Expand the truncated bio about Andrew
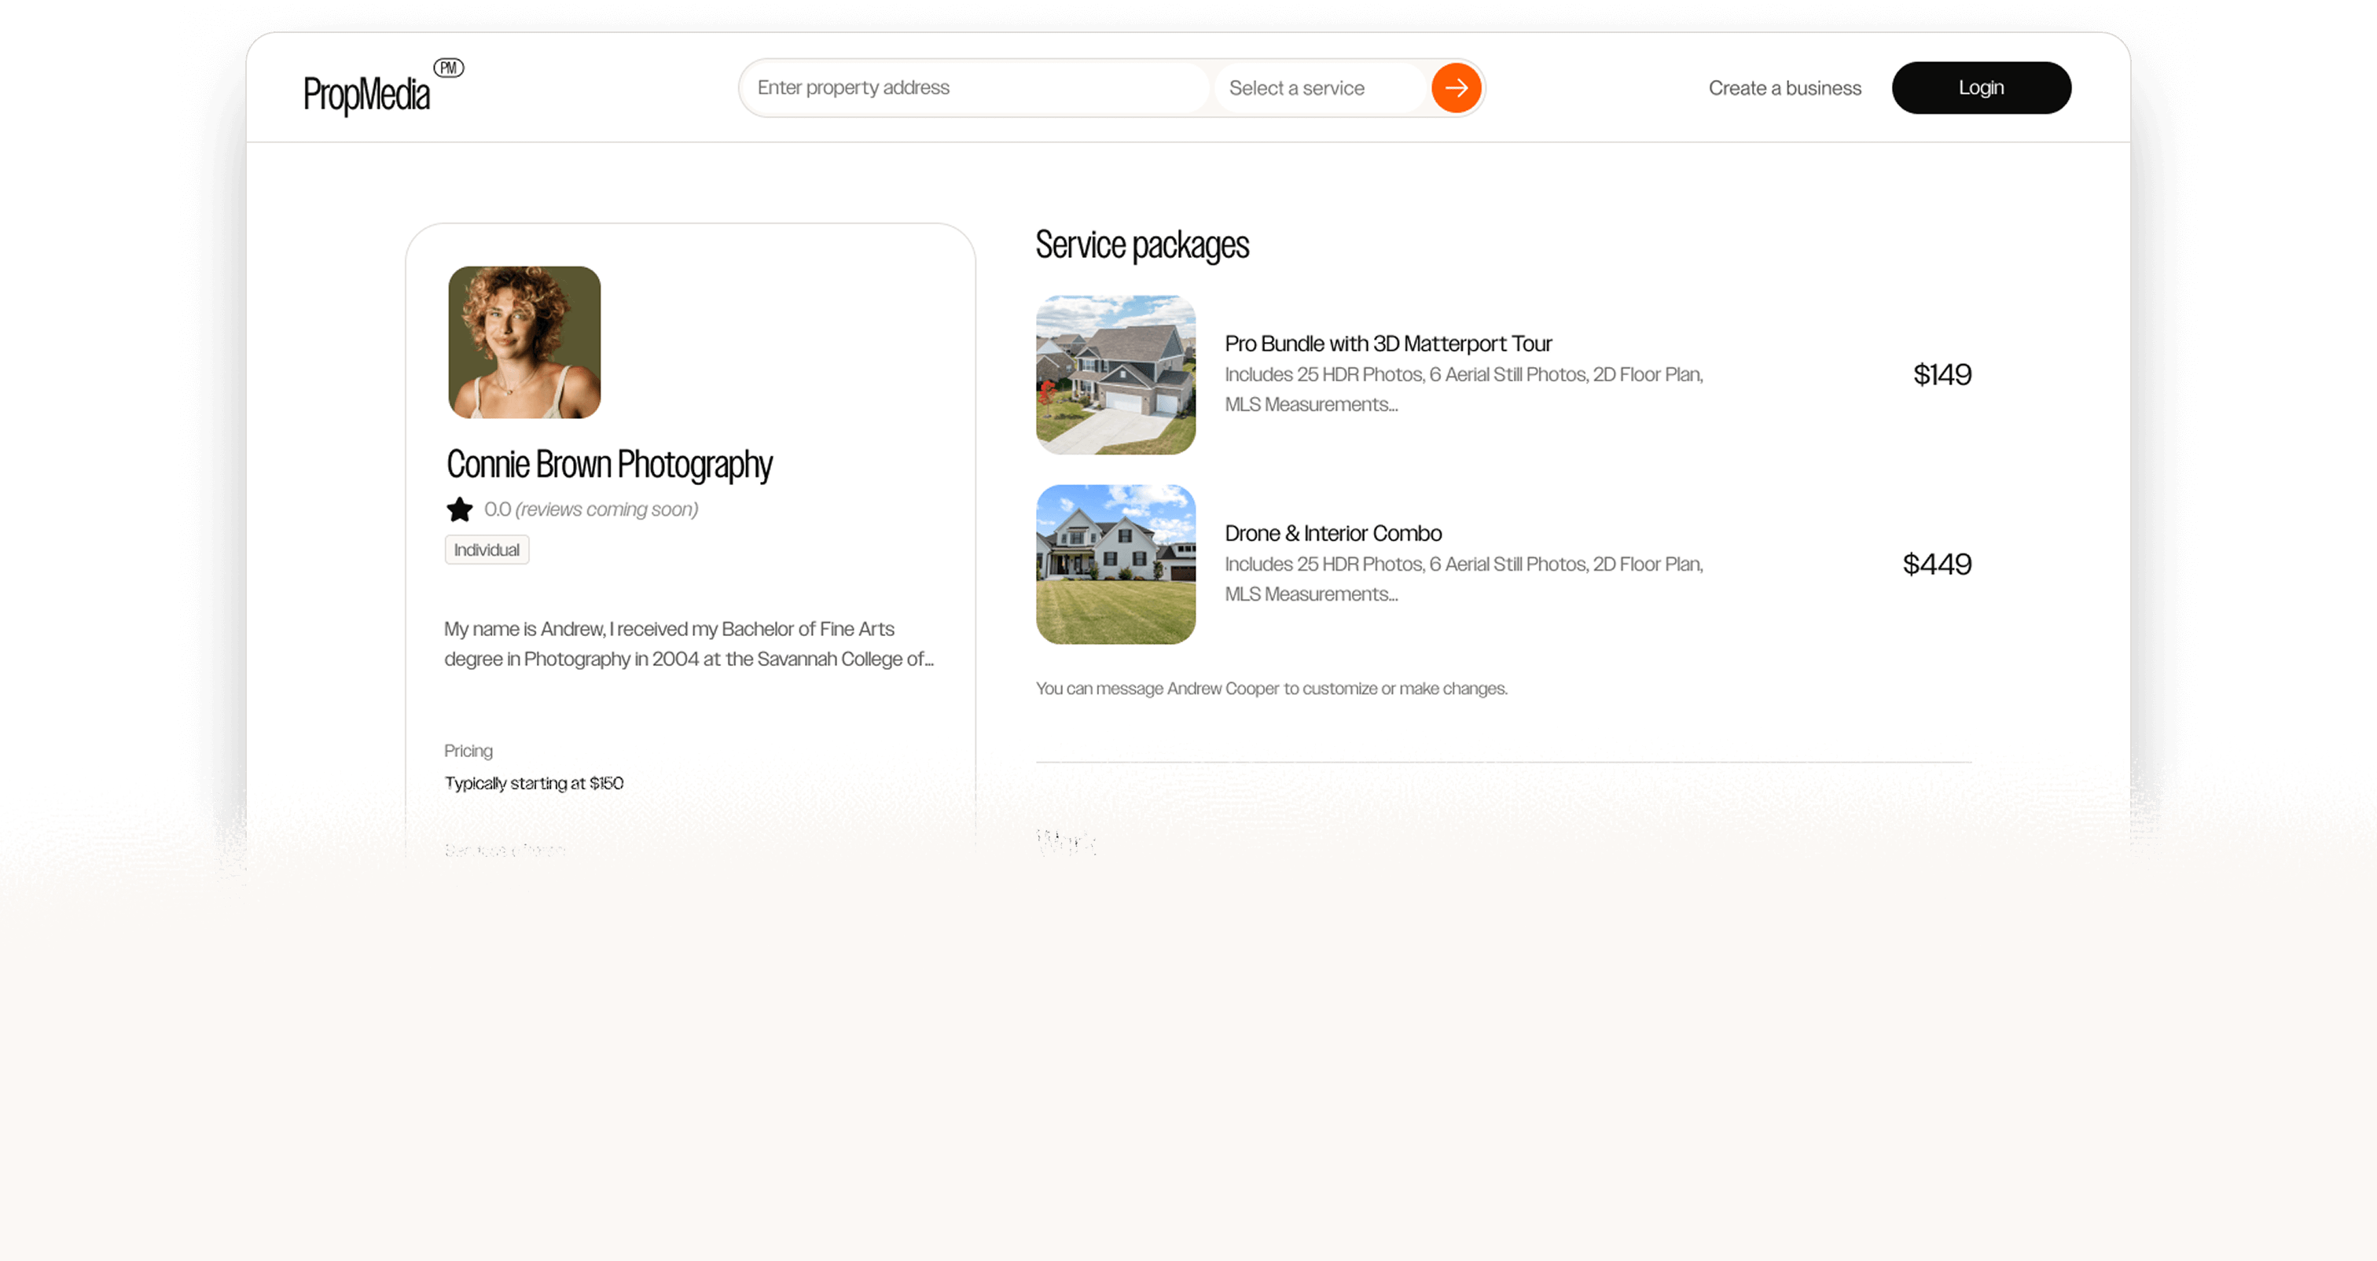This screenshot has height=1261, width=2377. point(689,645)
